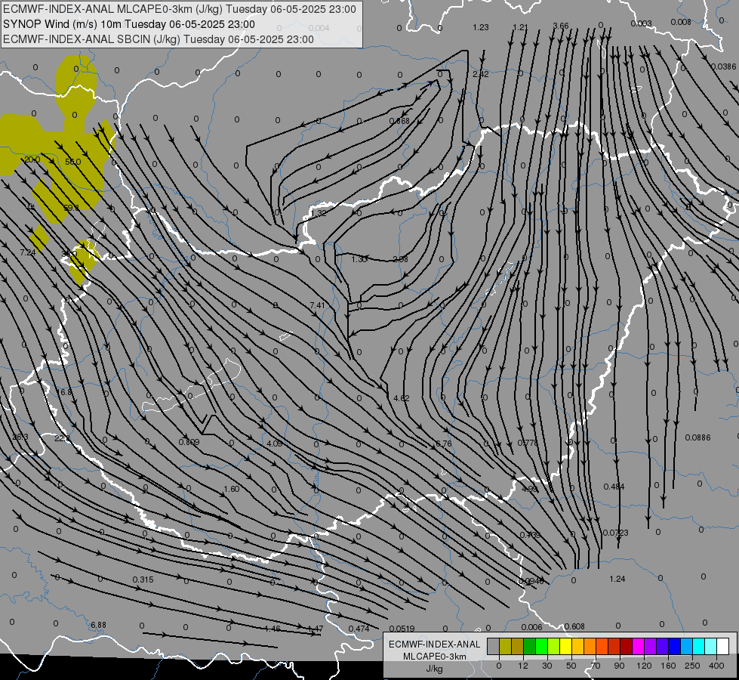The height and width of the screenshot is (680, 739).
Task: Select the gray swatch in the legend
Action: 493,646
